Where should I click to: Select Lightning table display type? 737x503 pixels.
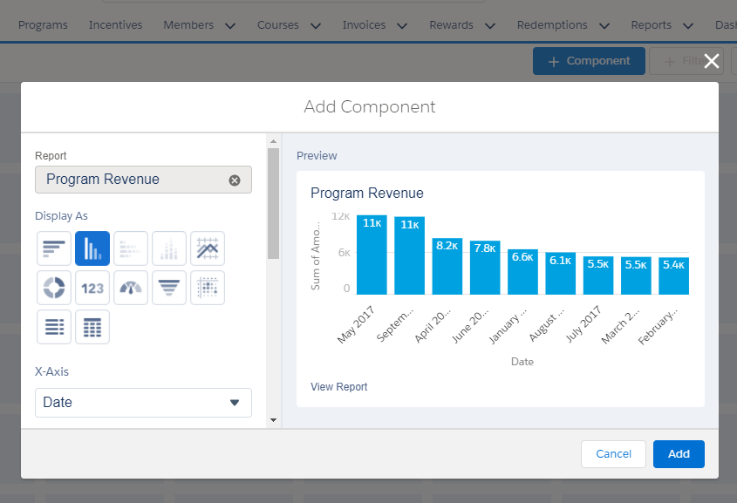click(x=92, y=327)
